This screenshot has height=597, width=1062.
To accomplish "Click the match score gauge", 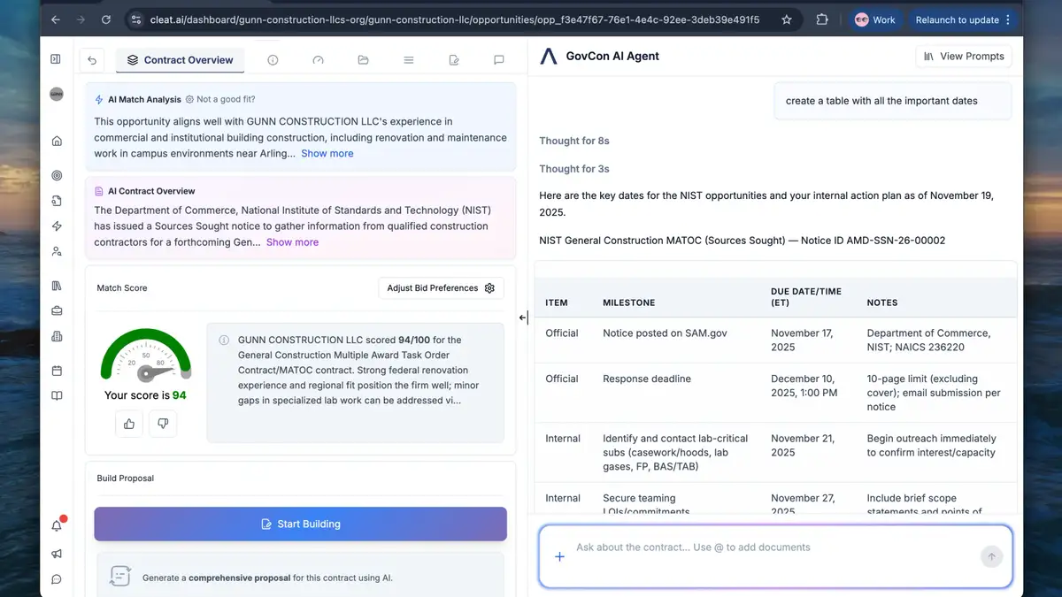I will pyautogui.click(x=146, y=356).
